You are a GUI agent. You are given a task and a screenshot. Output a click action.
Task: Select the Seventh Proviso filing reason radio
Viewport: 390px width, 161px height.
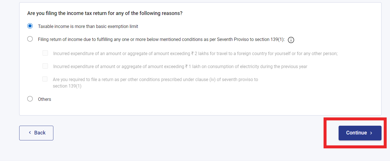[x=30, y=39]
